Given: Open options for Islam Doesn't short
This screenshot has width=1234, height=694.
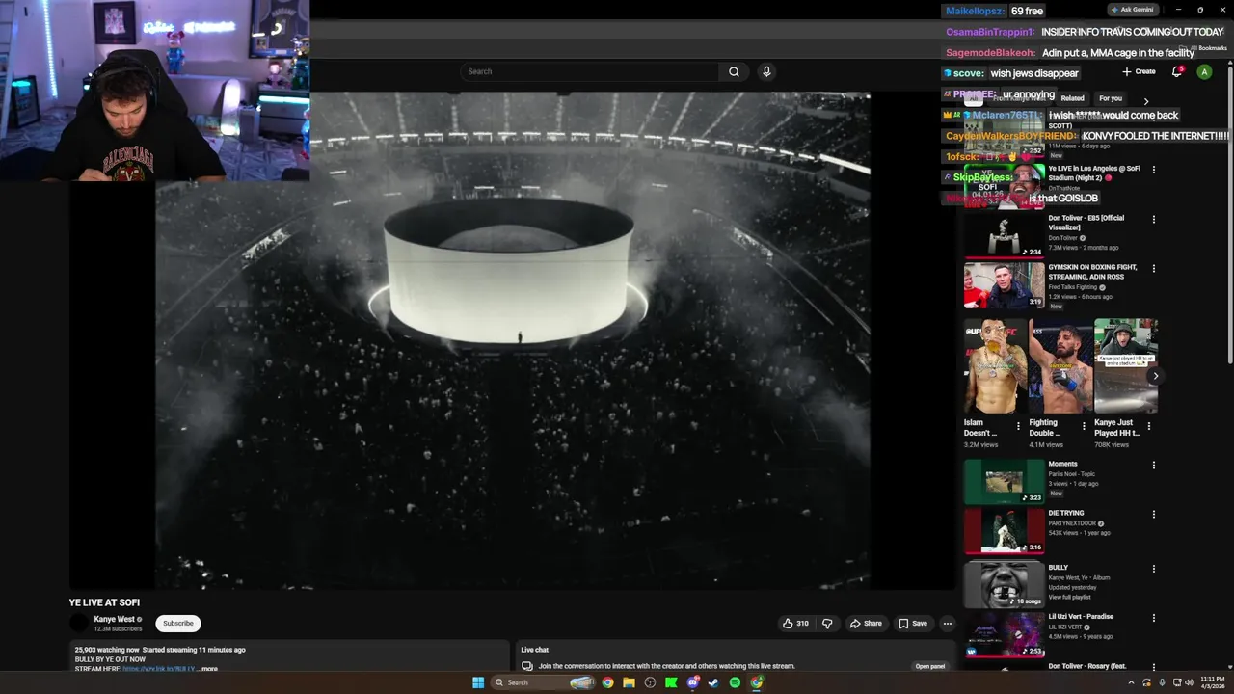Looking at the screenshot, I should coord(1018,425).
